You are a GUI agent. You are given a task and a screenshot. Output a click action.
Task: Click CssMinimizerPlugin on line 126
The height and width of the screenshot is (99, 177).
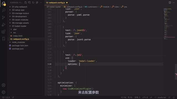coord(79,89)
